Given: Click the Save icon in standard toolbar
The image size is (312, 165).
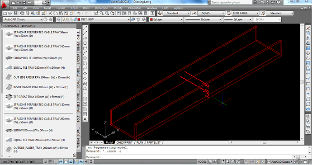Looking at the screenshot, I should click(x=15, y=13).
